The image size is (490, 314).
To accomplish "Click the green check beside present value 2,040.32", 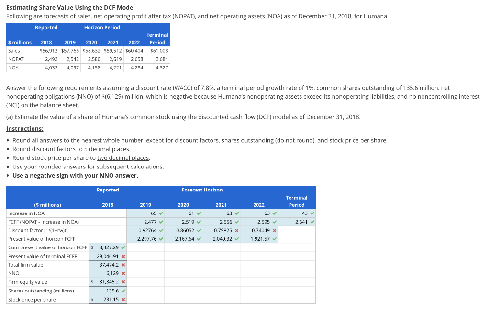I will [236, 239].
